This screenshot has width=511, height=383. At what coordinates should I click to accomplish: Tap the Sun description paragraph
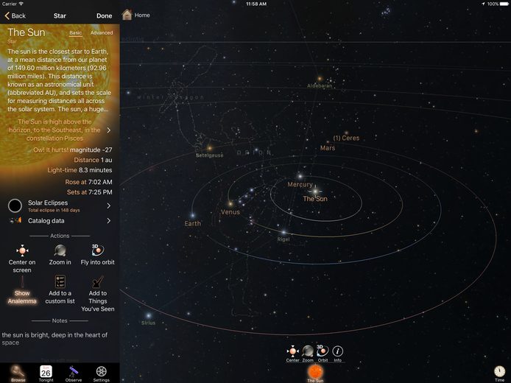(x=60, y=80)
